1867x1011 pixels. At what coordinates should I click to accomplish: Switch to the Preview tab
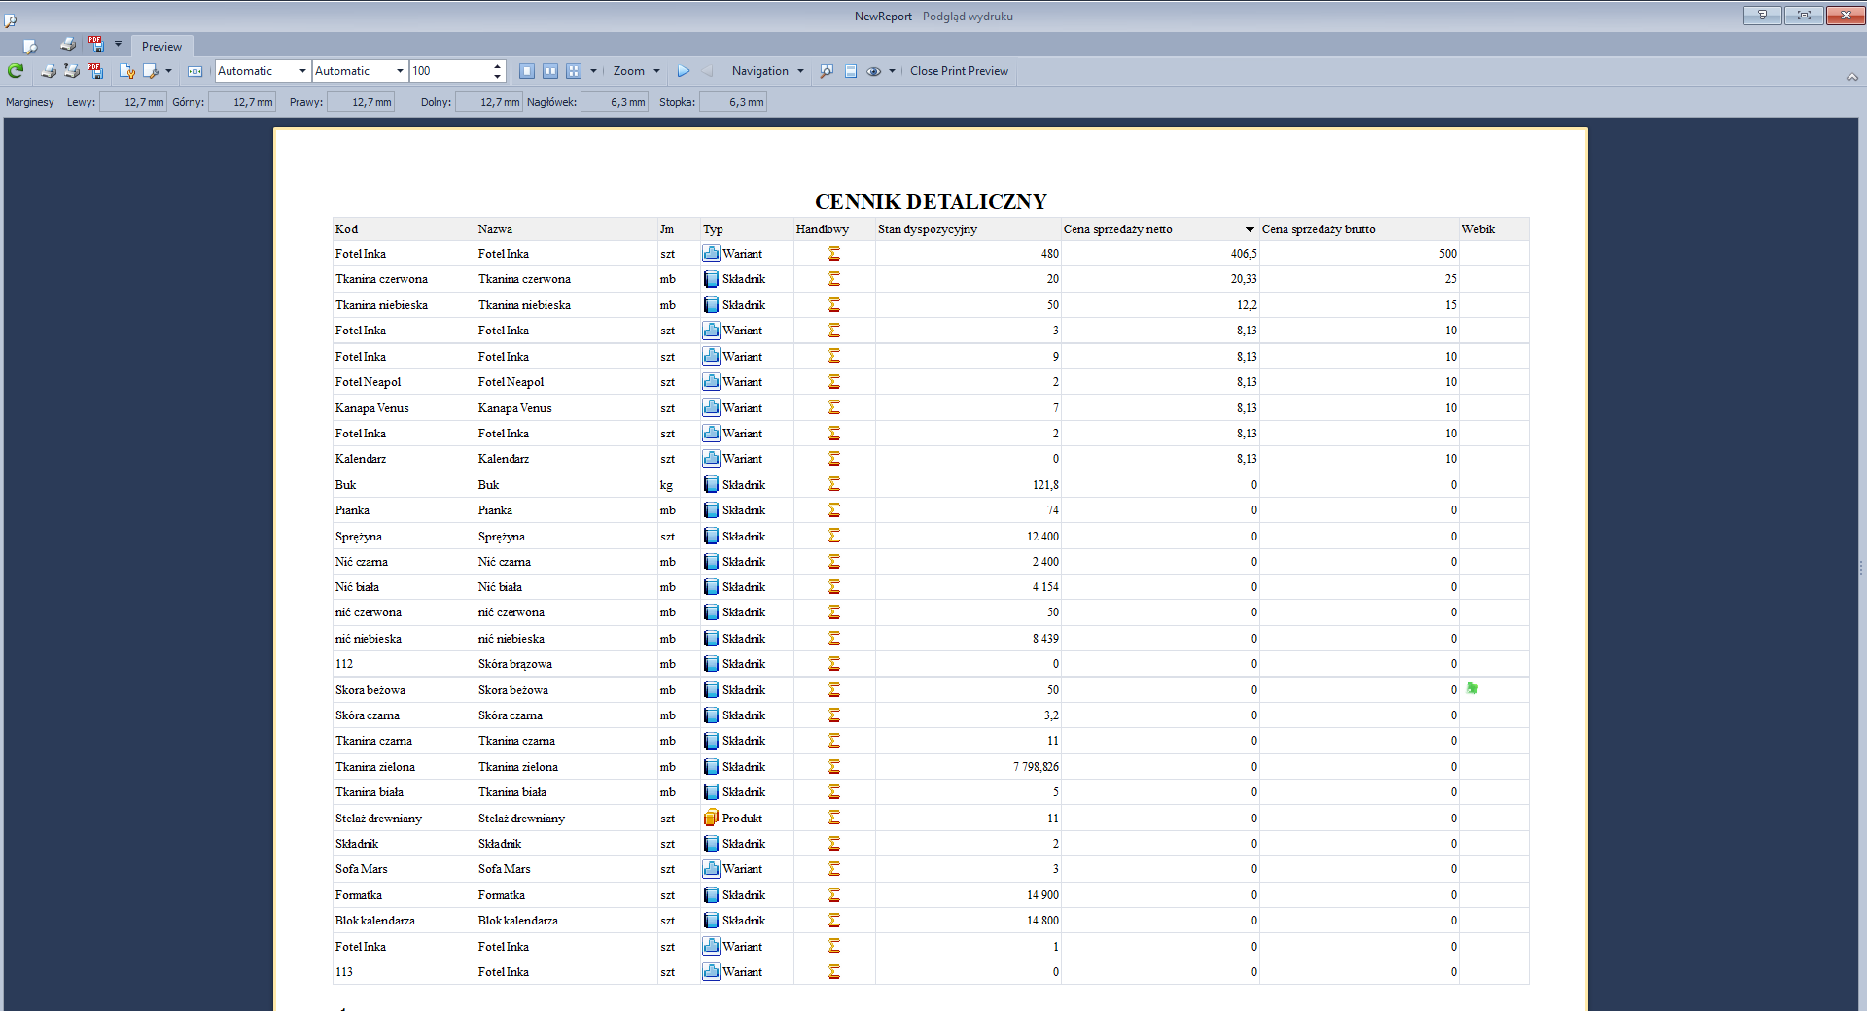[161, 46]
